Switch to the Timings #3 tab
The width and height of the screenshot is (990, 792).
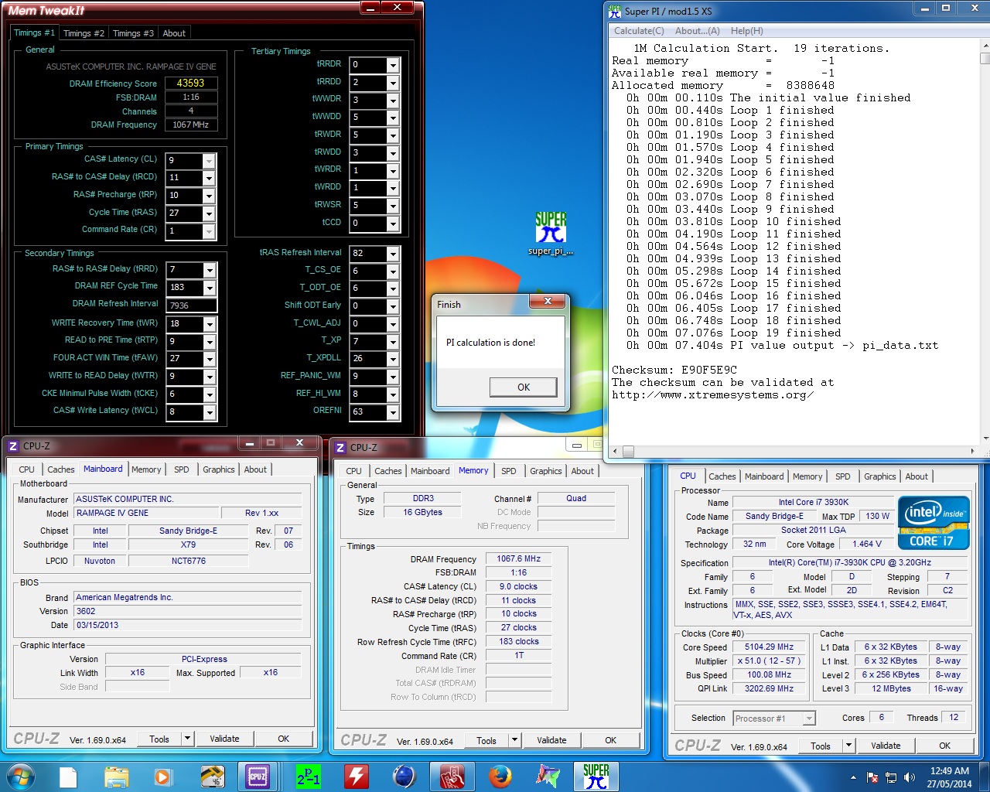coord(133,33)
